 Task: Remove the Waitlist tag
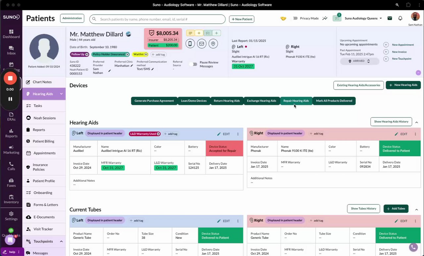tap(146, 54)
